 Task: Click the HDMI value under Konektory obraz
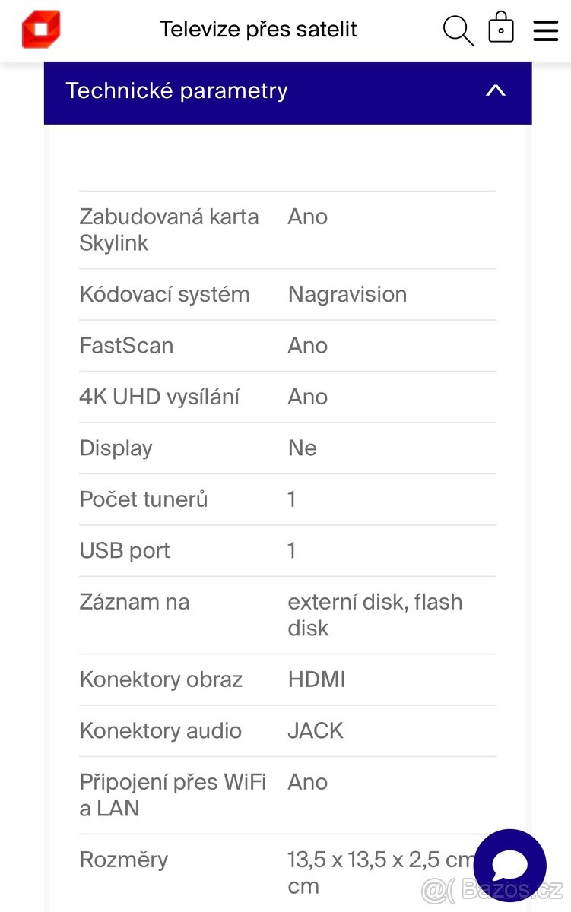pyautogui.click(x=316, y=679)
